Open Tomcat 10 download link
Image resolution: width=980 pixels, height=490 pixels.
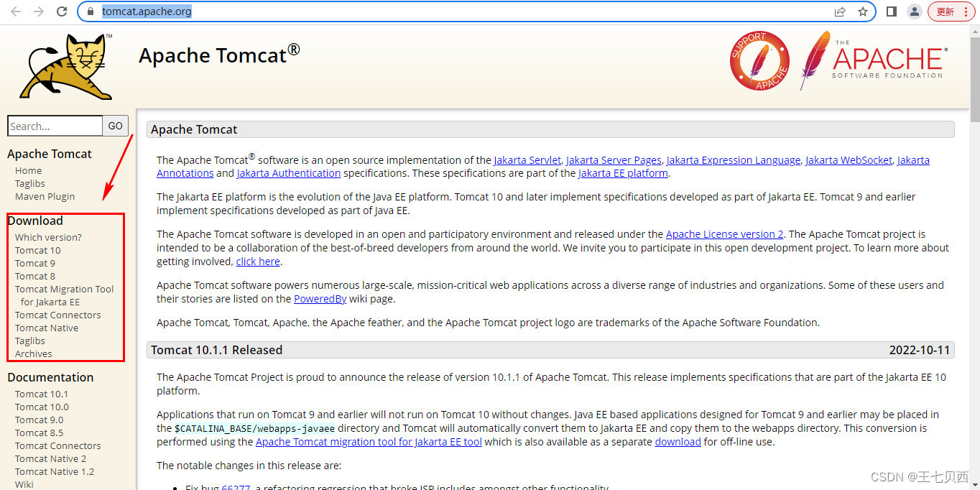tap(38, 250)
